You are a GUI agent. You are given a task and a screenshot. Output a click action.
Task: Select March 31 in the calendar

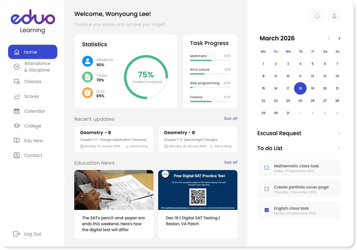288,113
